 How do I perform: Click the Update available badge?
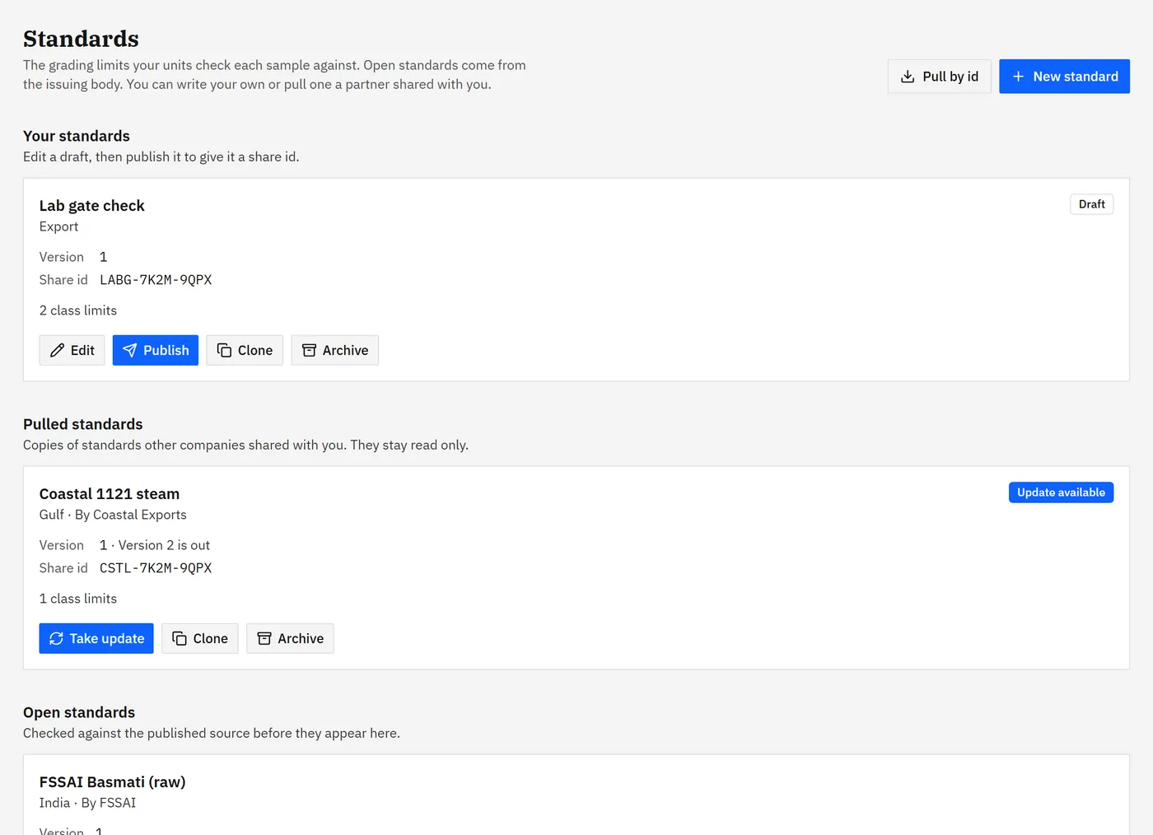(x=1061, y=492)
